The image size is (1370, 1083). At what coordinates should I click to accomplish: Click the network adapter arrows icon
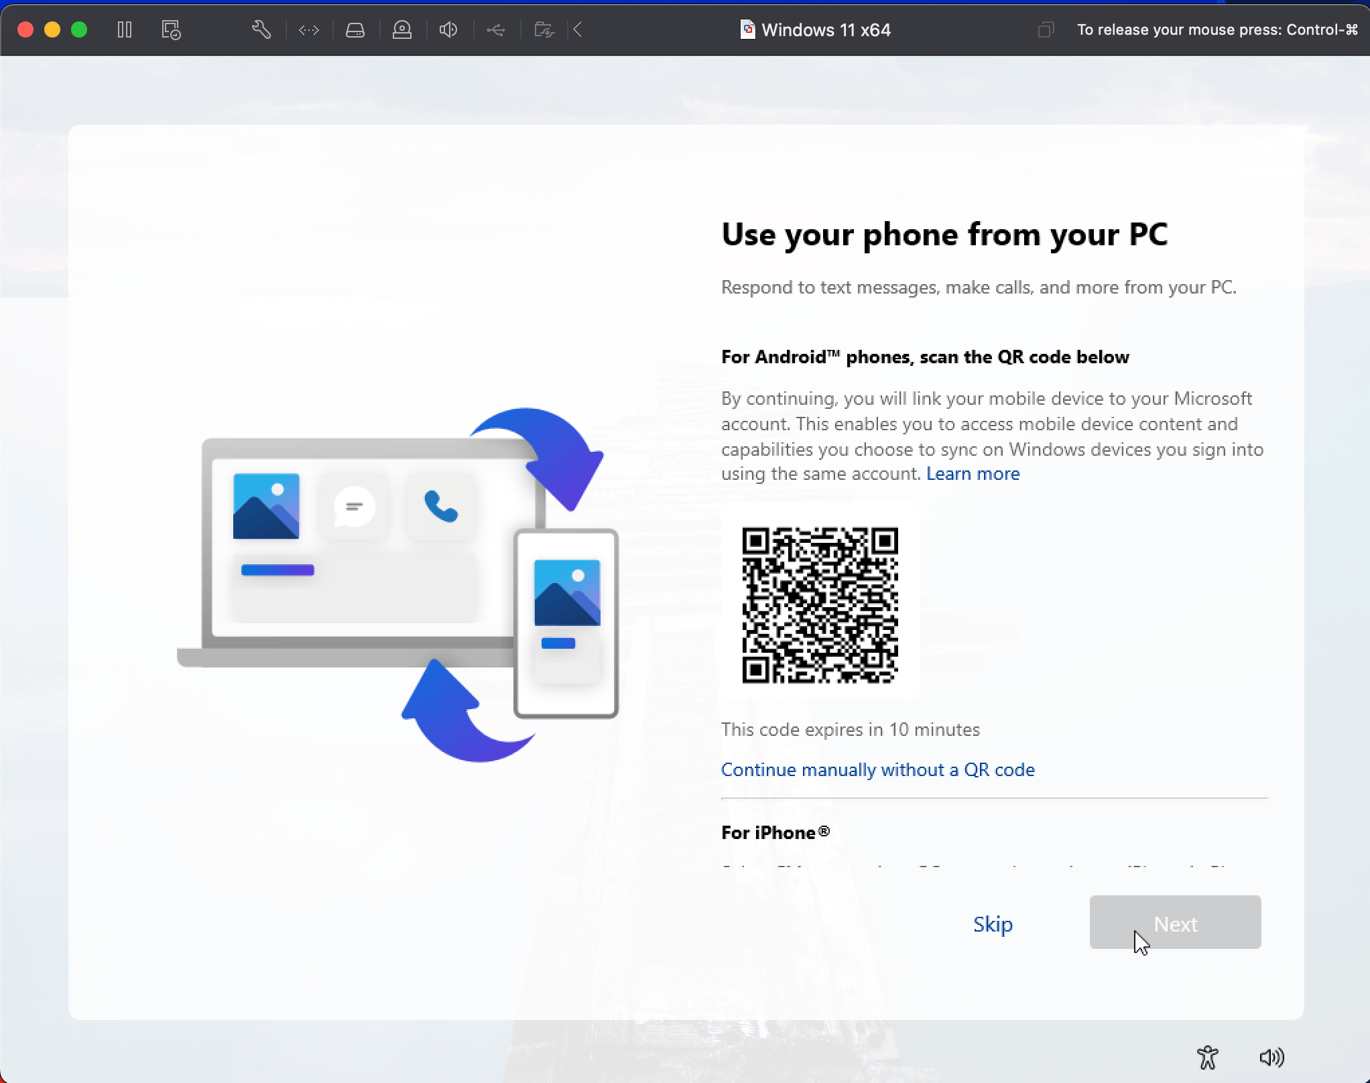tap(308, 29)
